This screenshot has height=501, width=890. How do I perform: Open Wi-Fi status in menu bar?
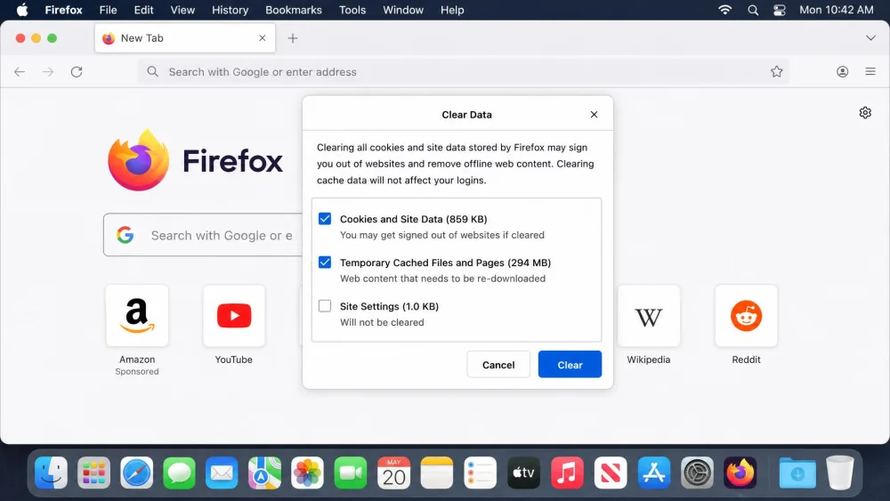coord(724,10)
